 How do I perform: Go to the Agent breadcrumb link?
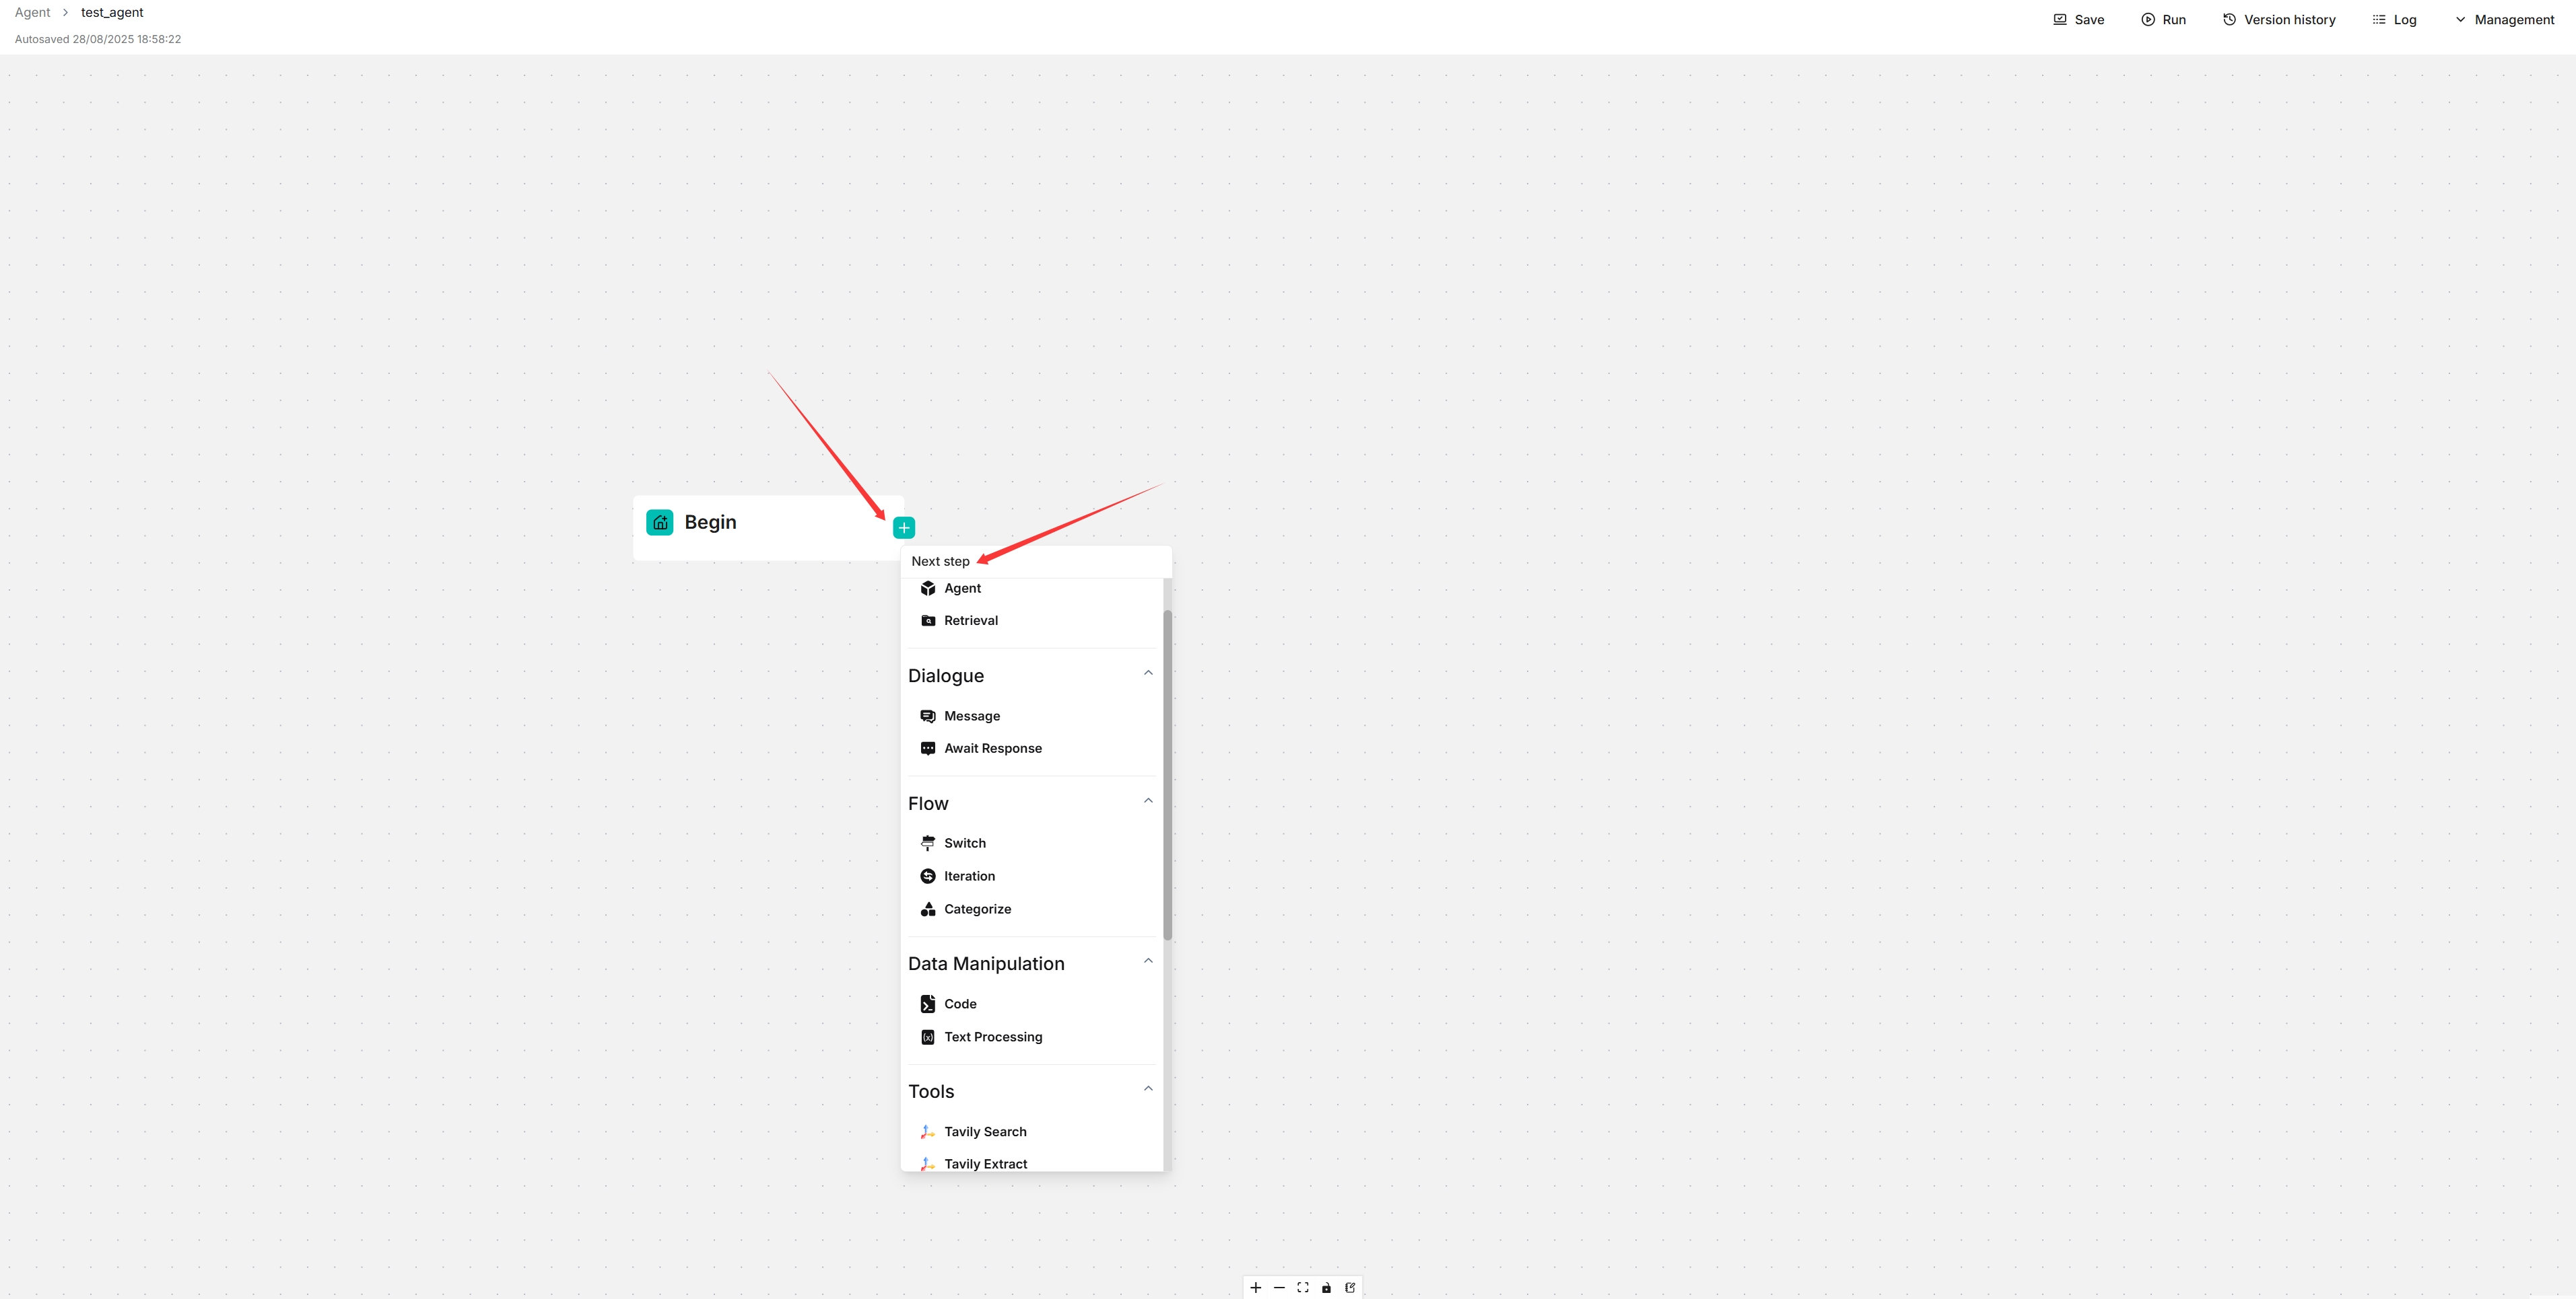click(32, 13)
